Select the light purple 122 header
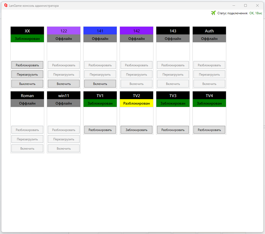 pos(64,31)
